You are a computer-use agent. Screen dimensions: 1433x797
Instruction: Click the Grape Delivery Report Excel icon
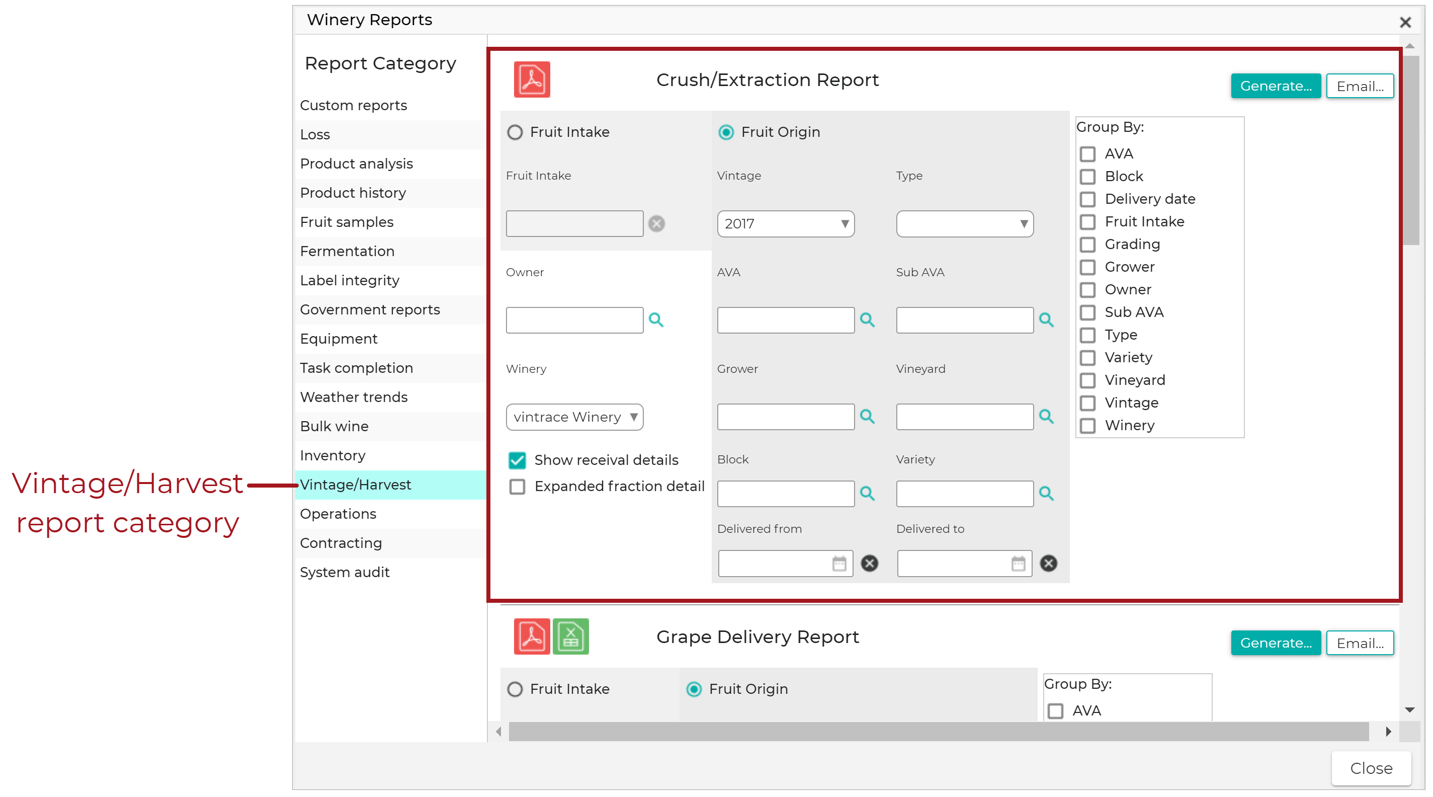tap(570, 636)
